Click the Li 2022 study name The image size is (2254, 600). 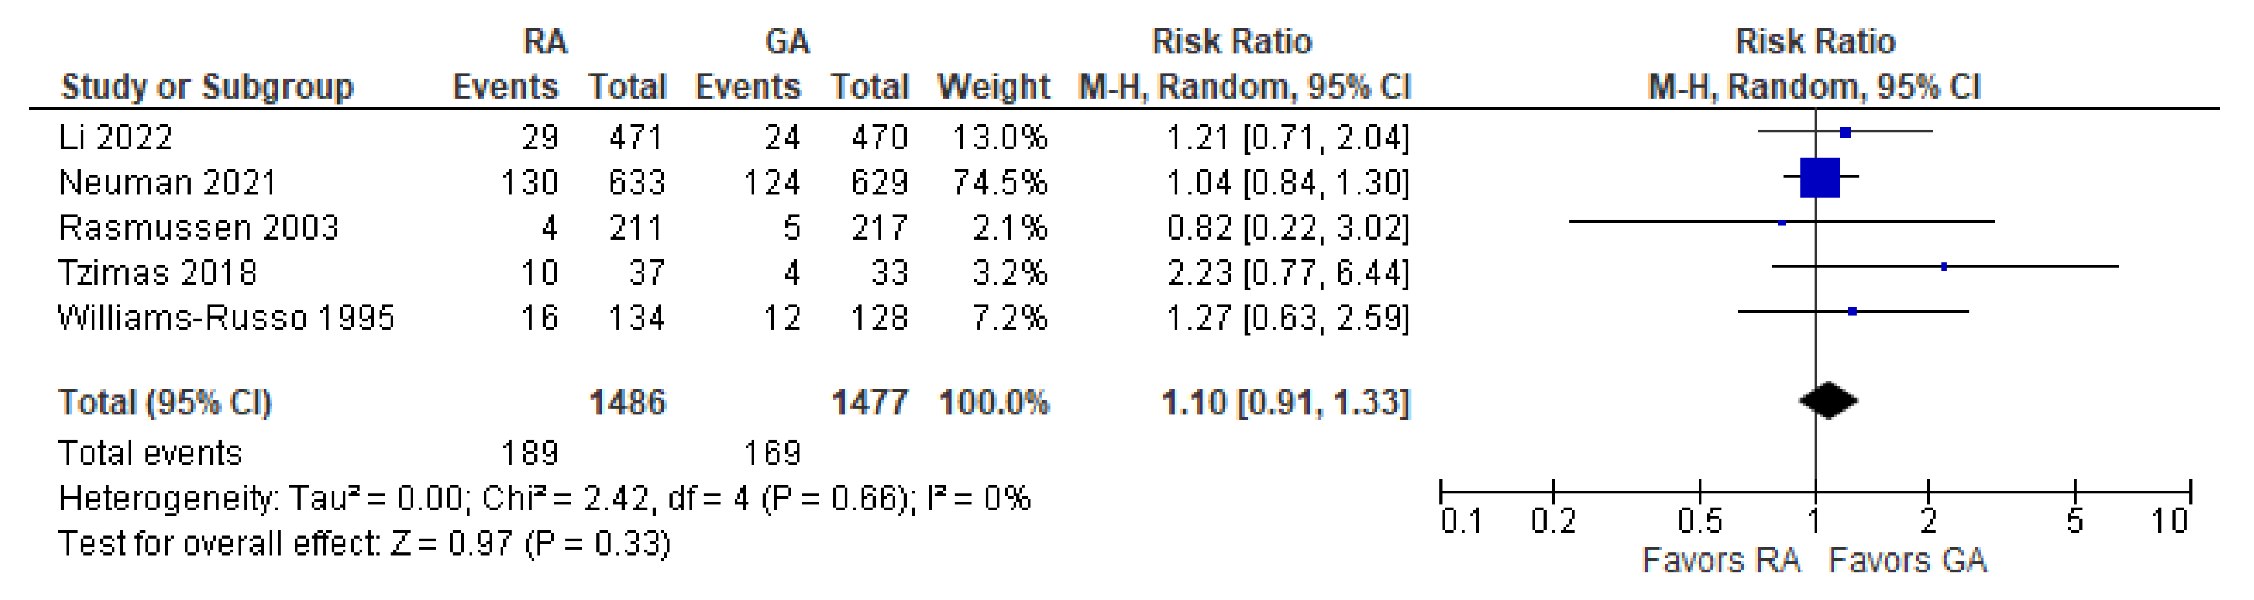click(x=115, y=137)
